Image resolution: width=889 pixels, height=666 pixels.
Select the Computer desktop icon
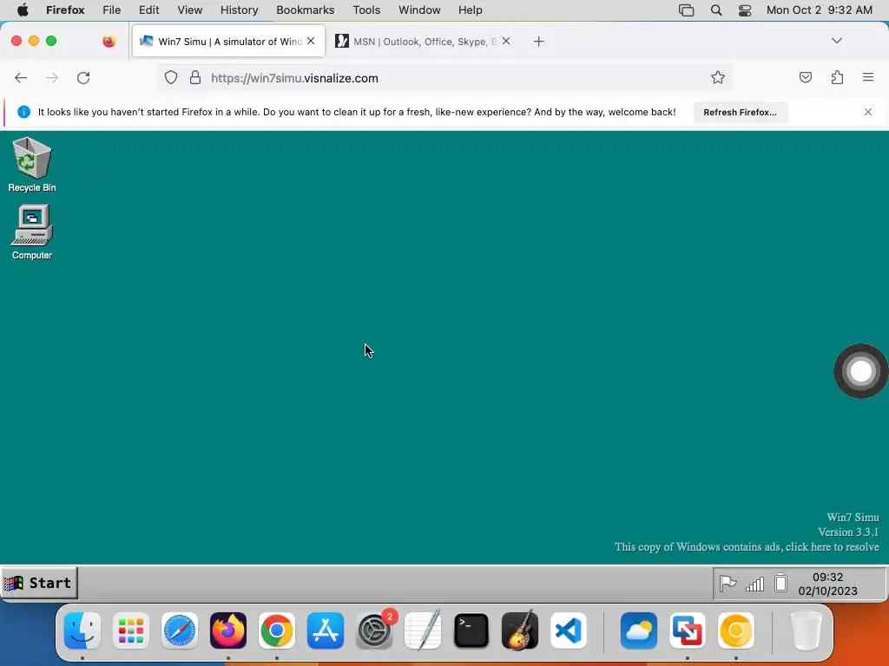pos(32,232)
